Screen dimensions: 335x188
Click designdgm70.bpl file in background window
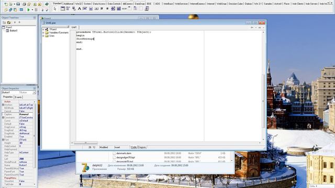[x=126, y=158]
